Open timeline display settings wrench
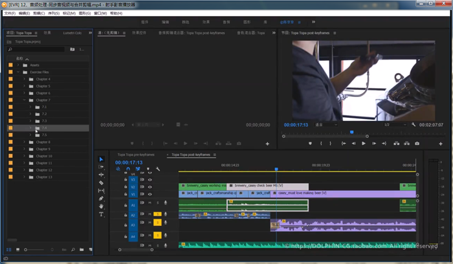The width and height of the screenshot is (453, 264). pos(158,169)
